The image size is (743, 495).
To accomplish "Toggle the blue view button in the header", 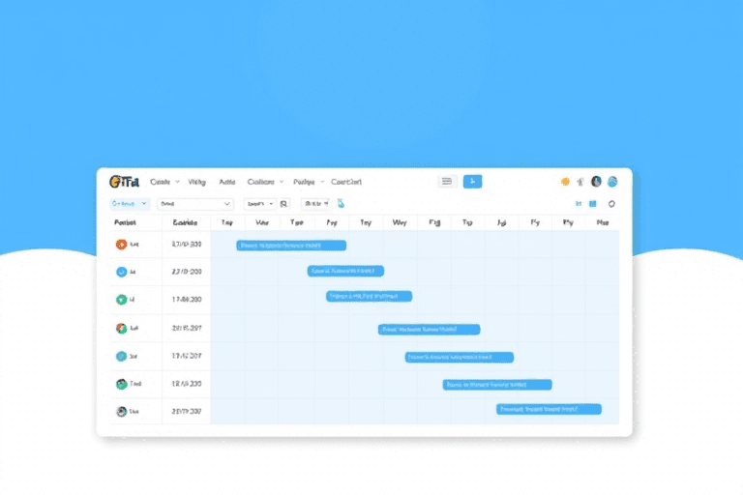I will pyautogui.click(x=472, y=182).
